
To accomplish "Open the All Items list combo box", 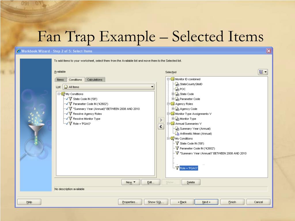I will coord(109,87).
